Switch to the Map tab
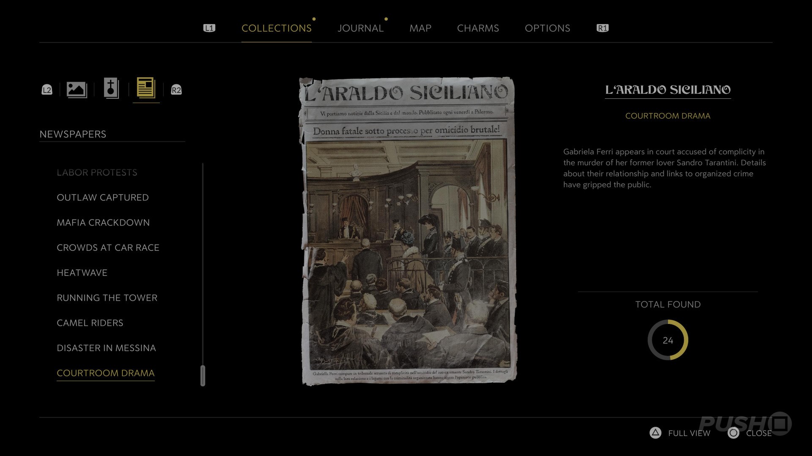The image size is (812, 456). [420, 28]
